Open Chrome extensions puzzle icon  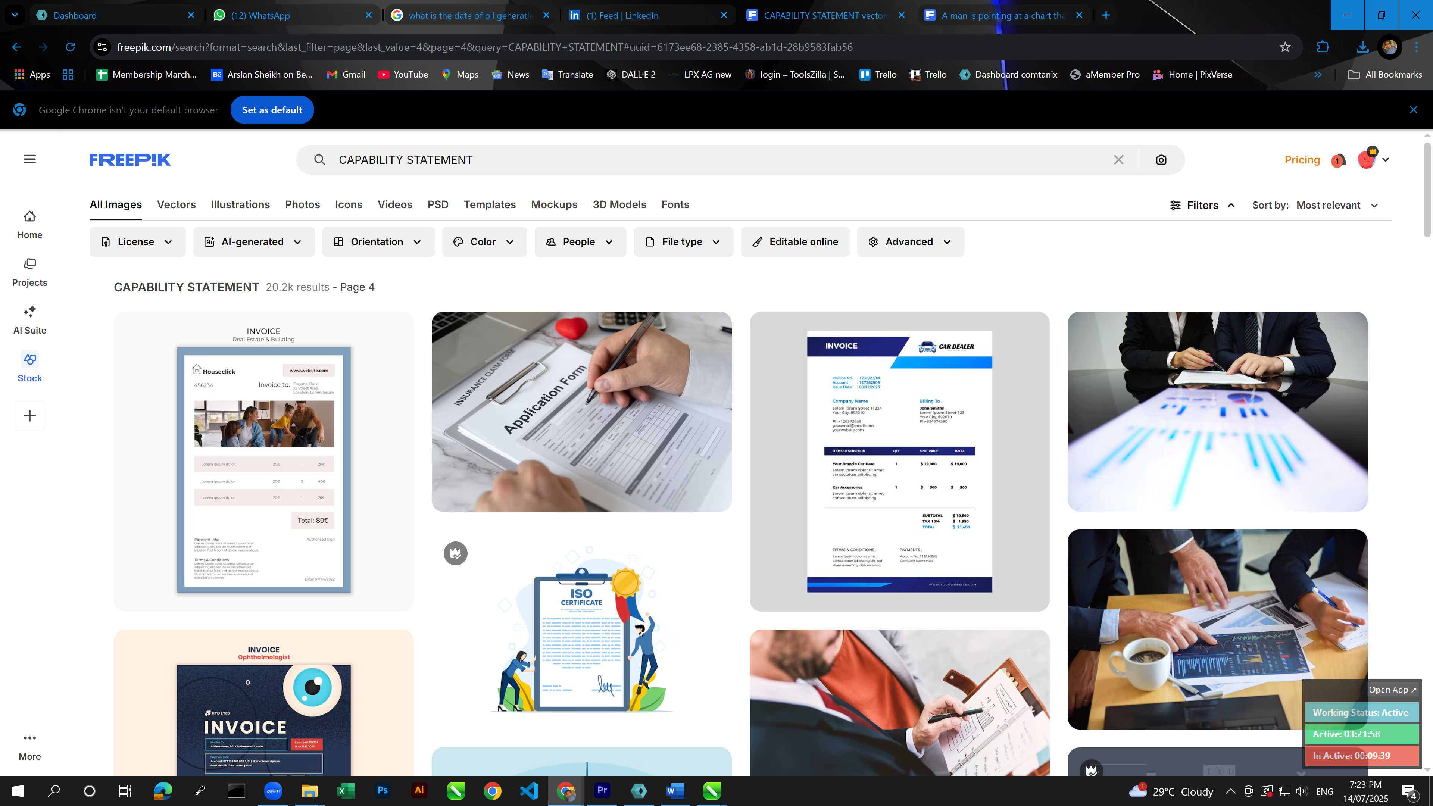[x=1323, y=47]
